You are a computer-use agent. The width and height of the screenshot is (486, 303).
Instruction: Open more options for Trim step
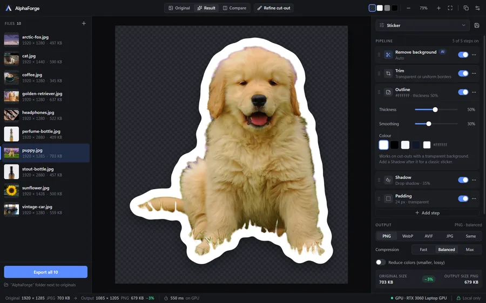[474, 73]
